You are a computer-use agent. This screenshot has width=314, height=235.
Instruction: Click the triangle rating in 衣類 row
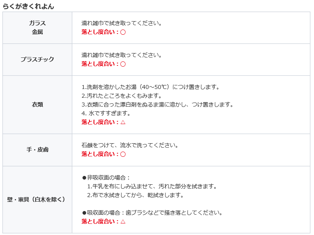123,122
